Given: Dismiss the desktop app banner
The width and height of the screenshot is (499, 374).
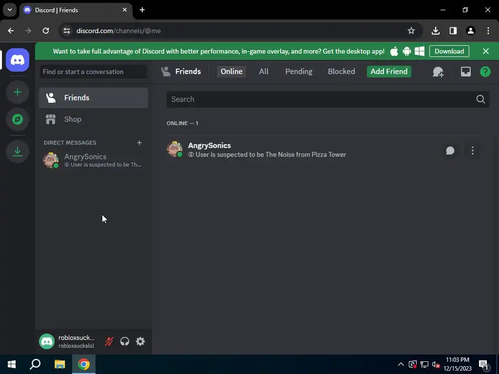Looking at the screenshot, I should [486, 51].
